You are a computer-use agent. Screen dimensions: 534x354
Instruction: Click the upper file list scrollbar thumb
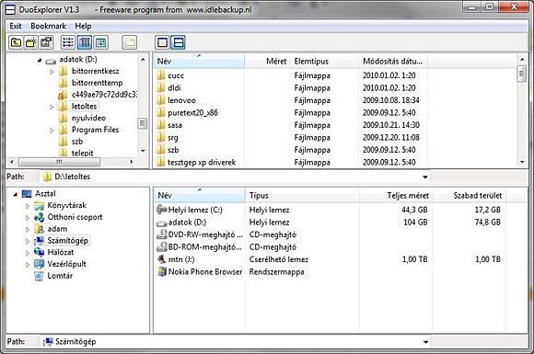point(522,74)
